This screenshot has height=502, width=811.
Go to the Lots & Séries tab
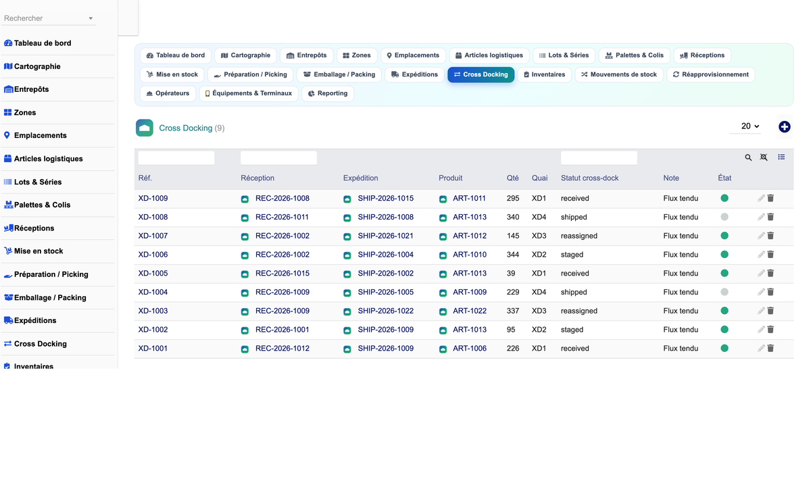pos(564,55)
